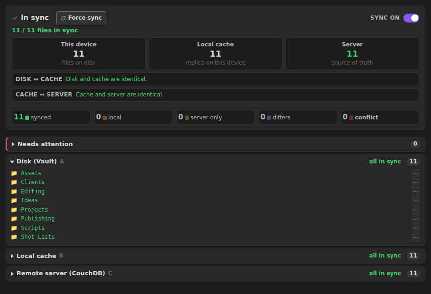Click the checkmark icon beside In sync
This screenshot has height=294, width=431.
pos(15,18)
